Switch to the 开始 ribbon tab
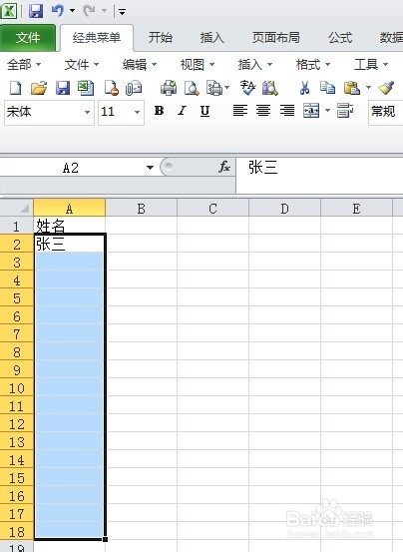Image resolution: width=403 pixels, height=552 pixels. coord(160,38)
